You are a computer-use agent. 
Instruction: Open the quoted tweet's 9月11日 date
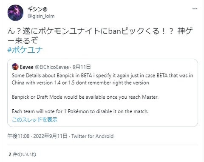tap(82, 67)
